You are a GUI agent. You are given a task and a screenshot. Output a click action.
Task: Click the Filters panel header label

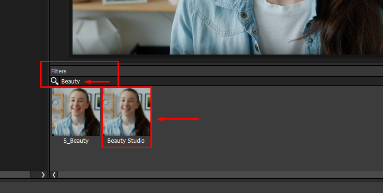point(59,71)
